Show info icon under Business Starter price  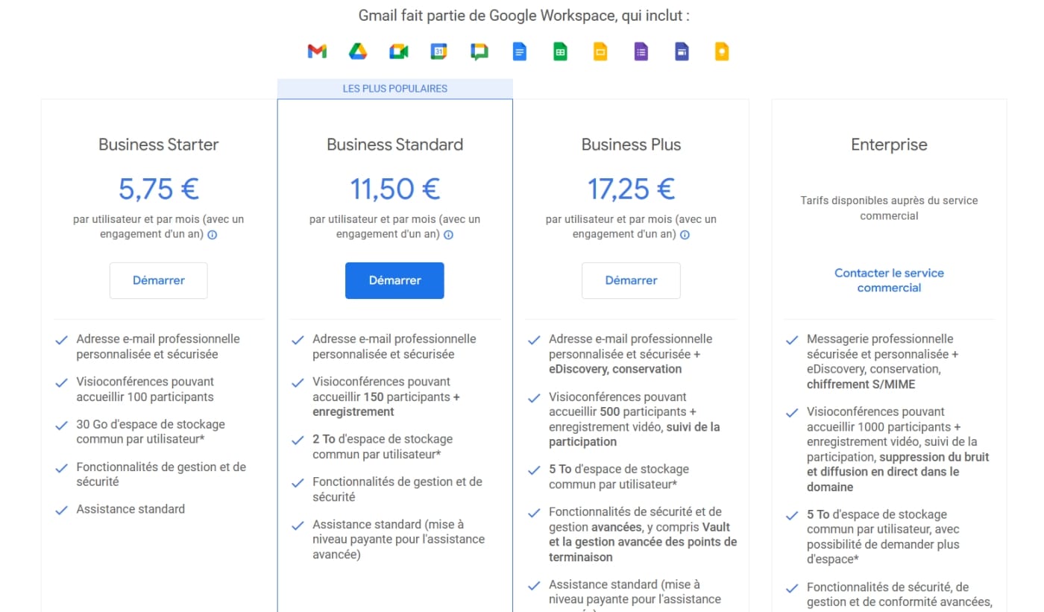click(x=213, y=235)
